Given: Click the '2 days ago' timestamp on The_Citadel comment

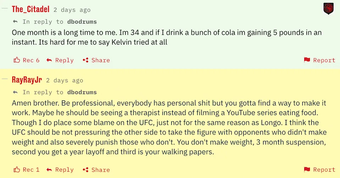Looking at the screenshot, I should coord(72,10).
